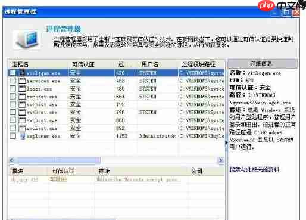Check the box for svchost.exe PID 892
The image size is (306, 220).
pyautogui.click(x=13, y=128)
